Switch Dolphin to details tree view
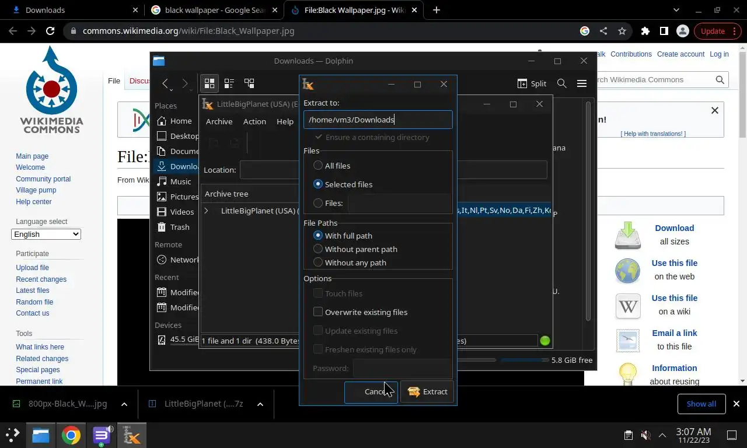The image size is (747, 448). click(249, 83)
